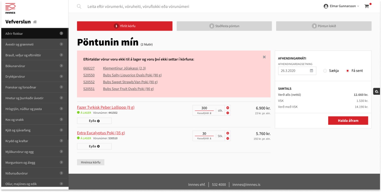Expand Franskar og forsoðnar arrow
Screen dimensions: 381x192
[61, 87]
